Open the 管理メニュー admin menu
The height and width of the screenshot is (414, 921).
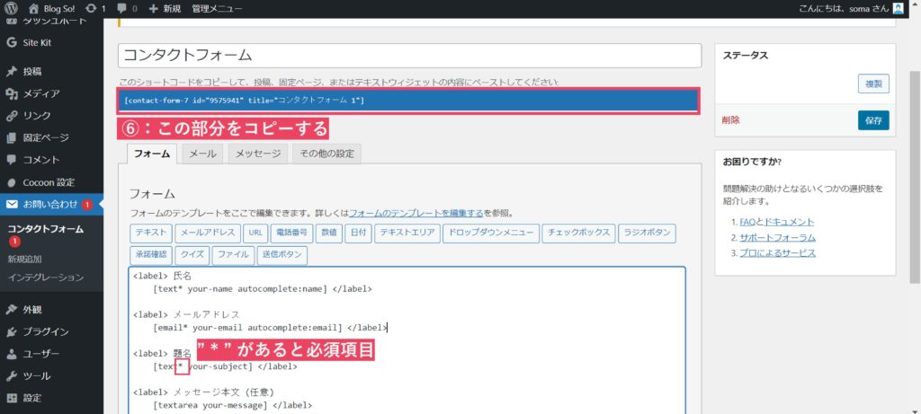click(x=217, y=9)
